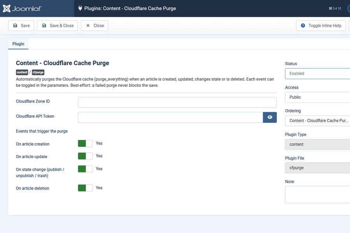
Task: Click the 'On article creation' label
Action: 33,144
